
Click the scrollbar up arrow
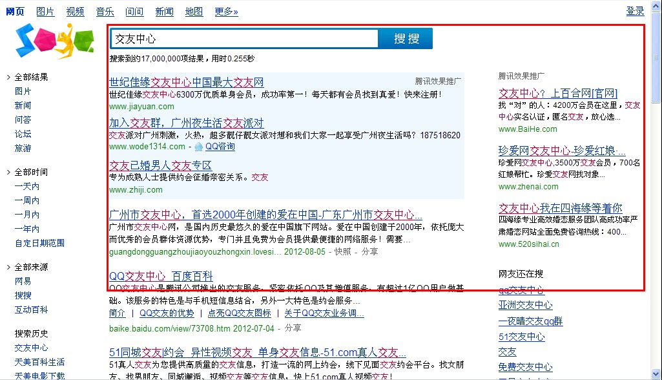point(656,5)
